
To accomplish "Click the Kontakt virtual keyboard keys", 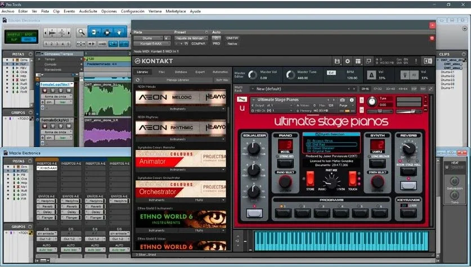I will (341, 241).
